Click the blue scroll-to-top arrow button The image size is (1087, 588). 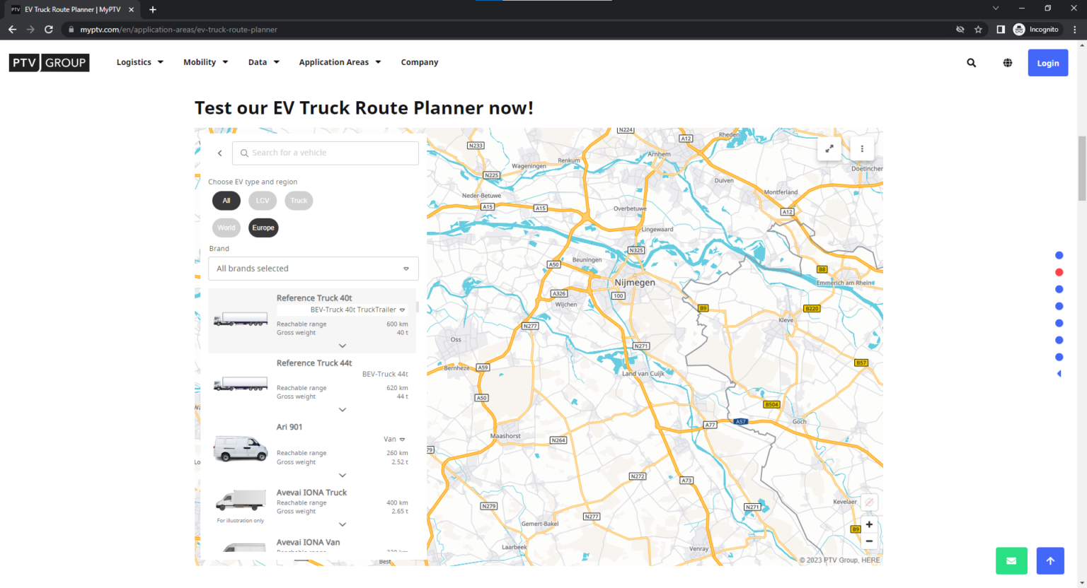point(1049,560)
